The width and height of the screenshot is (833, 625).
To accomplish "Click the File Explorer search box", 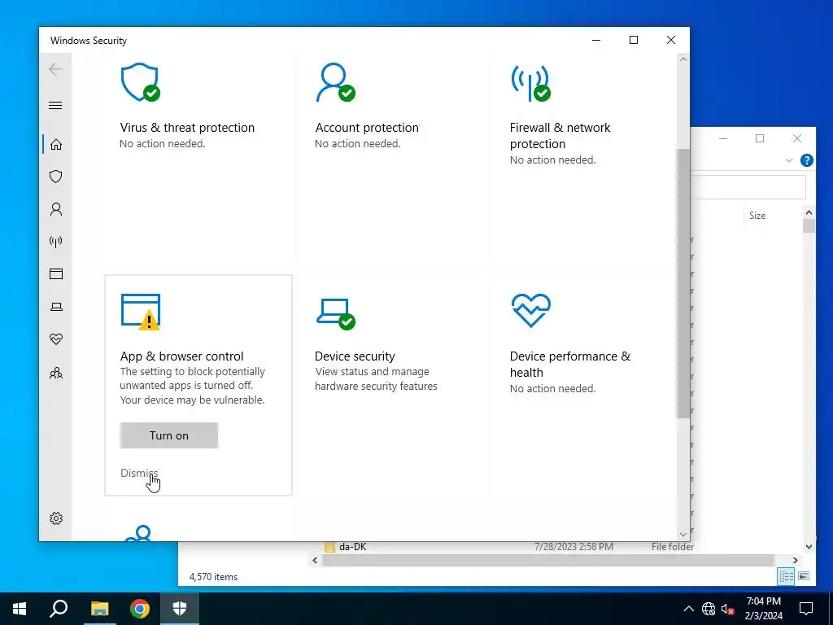I will (748, 187).
